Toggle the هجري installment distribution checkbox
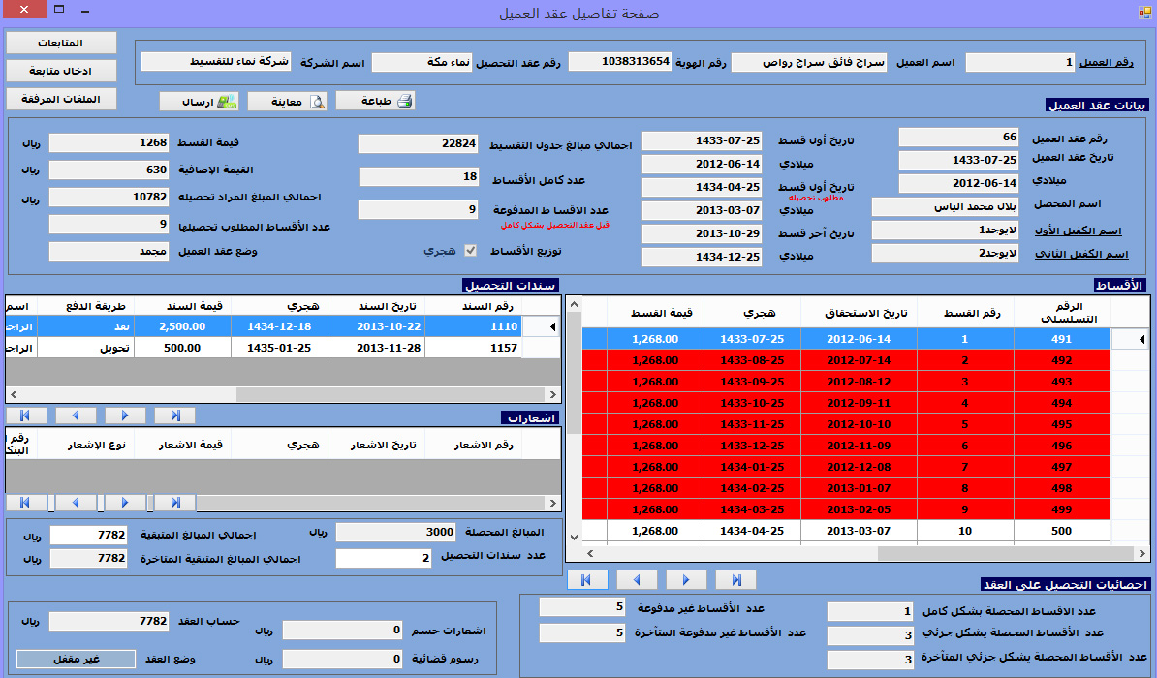 click(x=471, y=250)
